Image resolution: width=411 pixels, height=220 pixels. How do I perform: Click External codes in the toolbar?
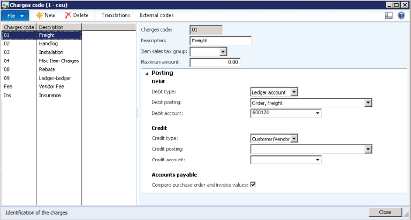tap(156, 15)
